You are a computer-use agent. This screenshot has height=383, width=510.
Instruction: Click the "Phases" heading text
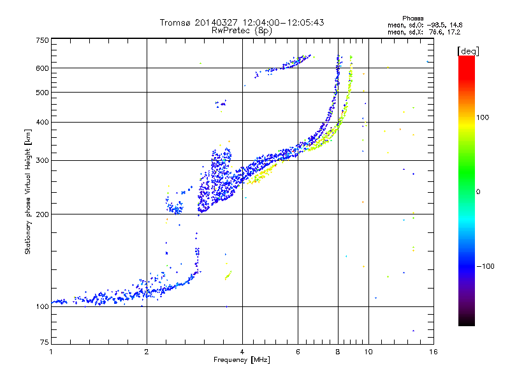click(x=412, y=19)
